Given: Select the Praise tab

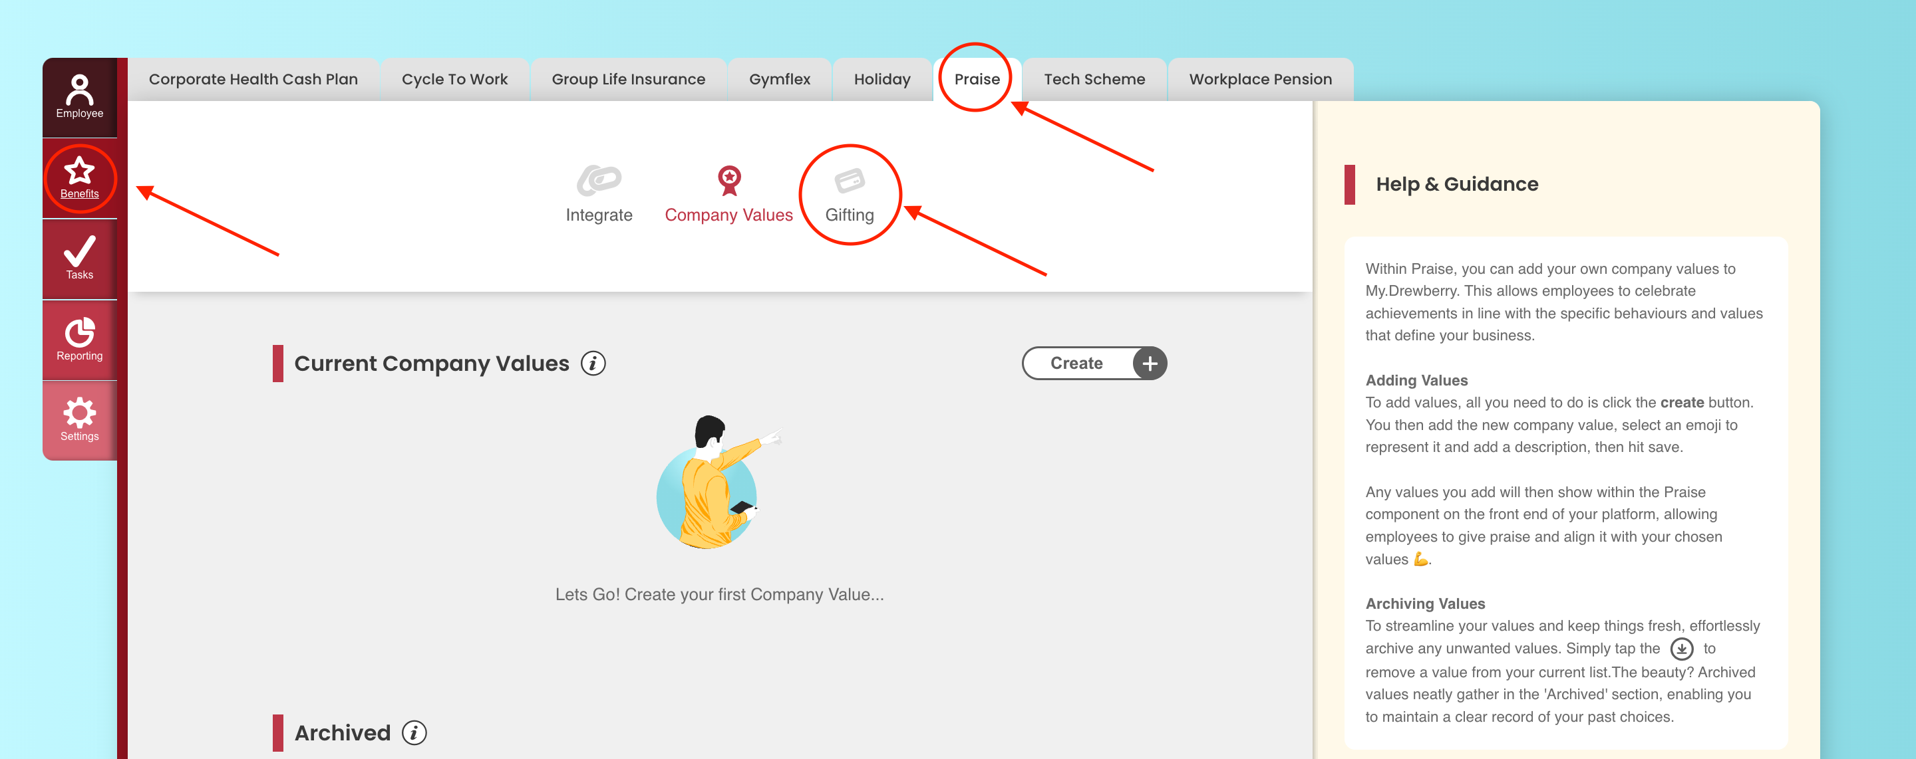Looking at the screenshot, I should tap(977, 80).
